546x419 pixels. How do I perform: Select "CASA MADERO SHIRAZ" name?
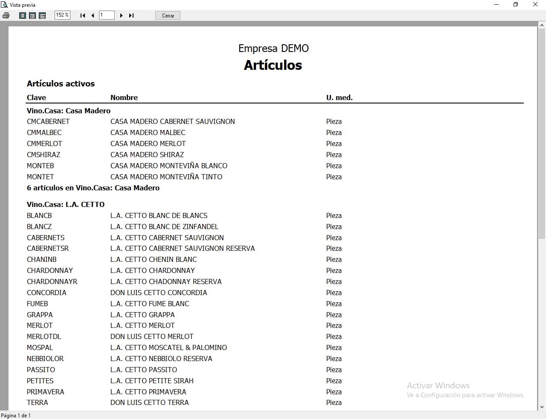[x=147, y=155]
